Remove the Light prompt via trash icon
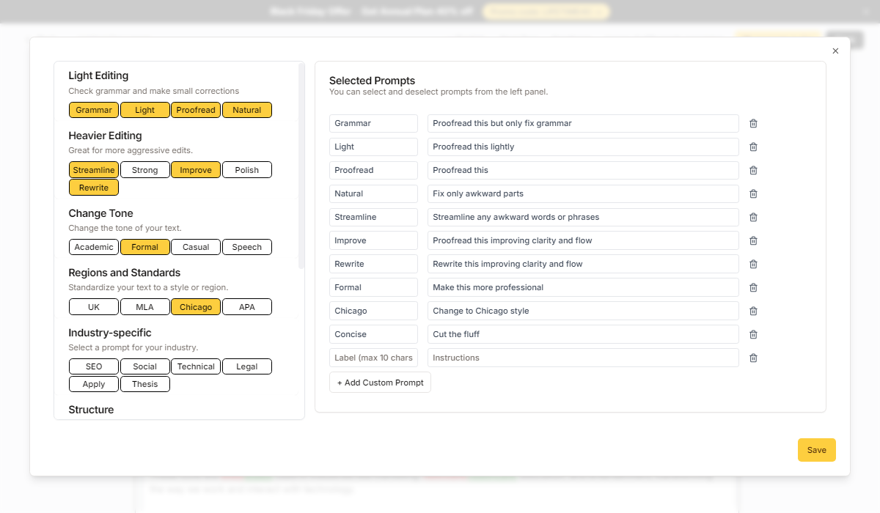This screenshot has height=513, width=880. [x=753, y=147]
